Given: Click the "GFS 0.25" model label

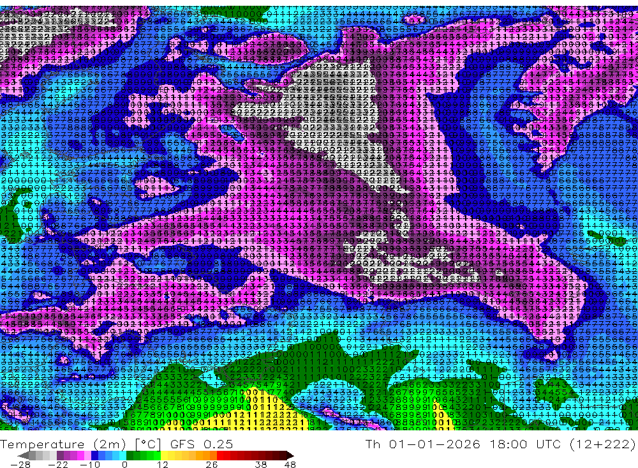Looking at the screenshot, I should click(x=202, y=444).
